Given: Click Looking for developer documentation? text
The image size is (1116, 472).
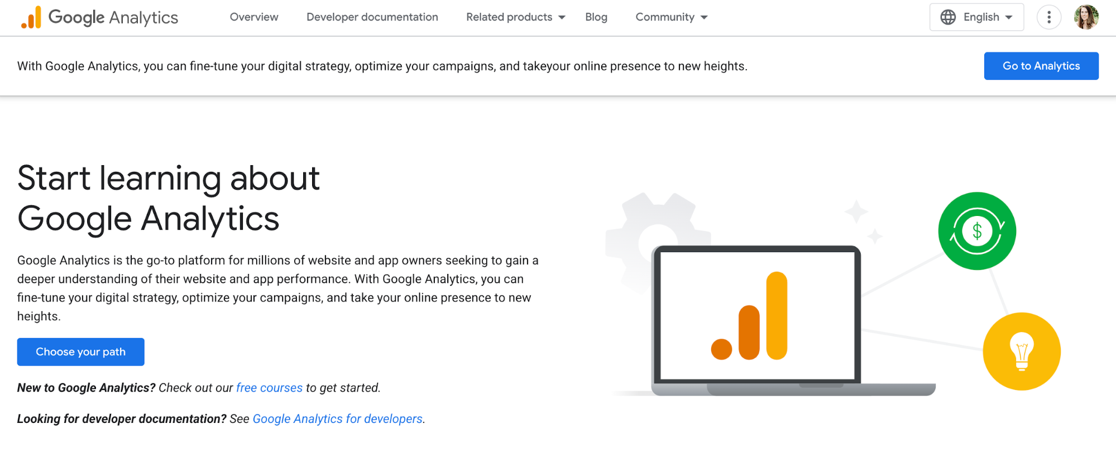Looking at the screenshot, I should coord(122,419).
